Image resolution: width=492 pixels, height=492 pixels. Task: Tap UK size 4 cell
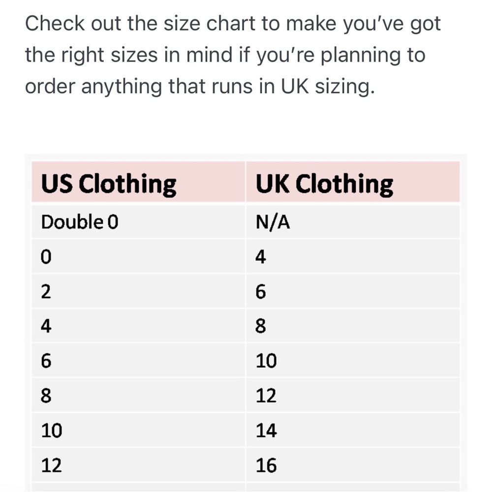pos(353,256)
